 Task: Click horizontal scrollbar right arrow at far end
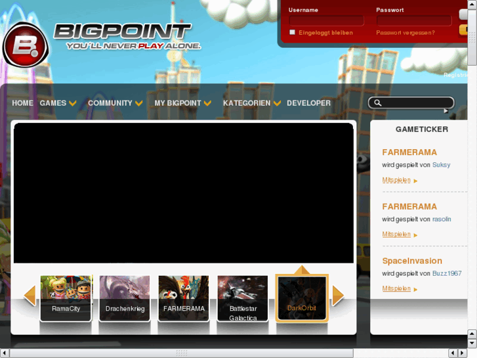[x=463, y=353]
